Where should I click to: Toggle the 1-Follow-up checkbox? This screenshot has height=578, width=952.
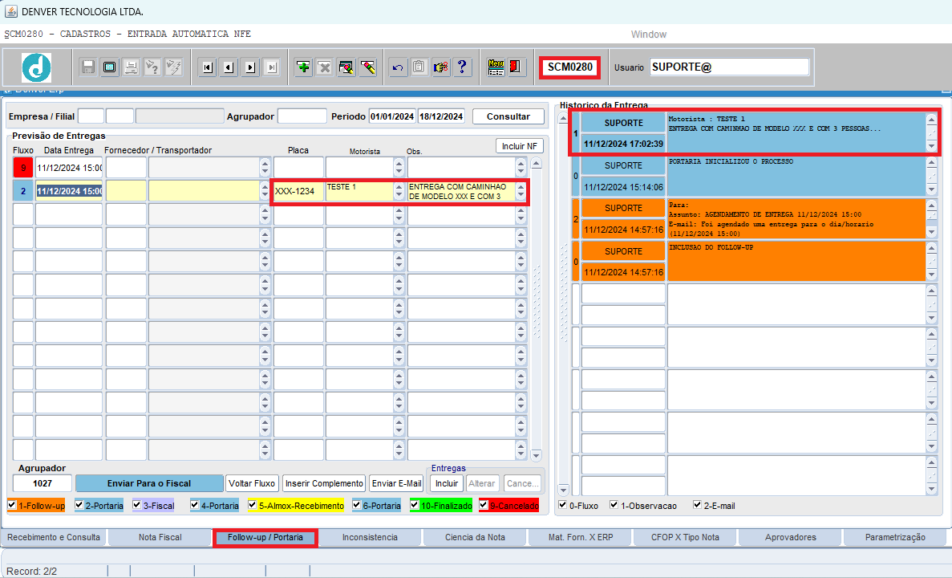point(11,504)
